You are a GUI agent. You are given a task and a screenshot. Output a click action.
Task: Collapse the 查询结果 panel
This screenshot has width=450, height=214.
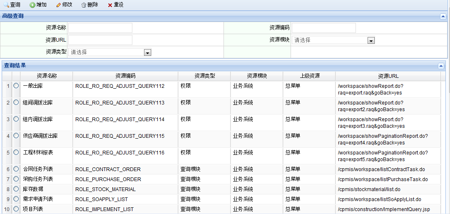tap(441, 66)
